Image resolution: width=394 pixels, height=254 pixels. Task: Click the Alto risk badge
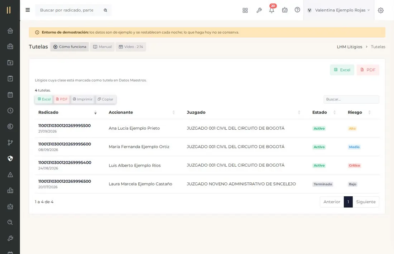pos(352,128)
